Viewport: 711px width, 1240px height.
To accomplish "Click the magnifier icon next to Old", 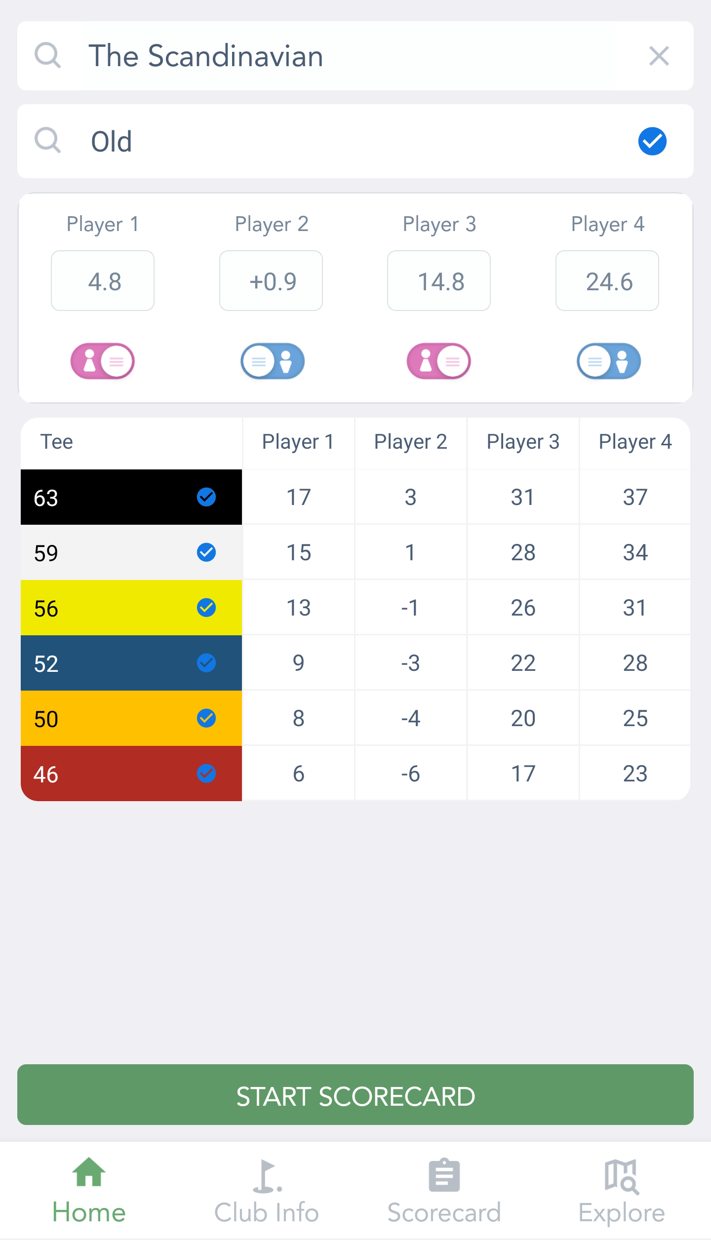I will pyautogui.click(x=47, y=141).
